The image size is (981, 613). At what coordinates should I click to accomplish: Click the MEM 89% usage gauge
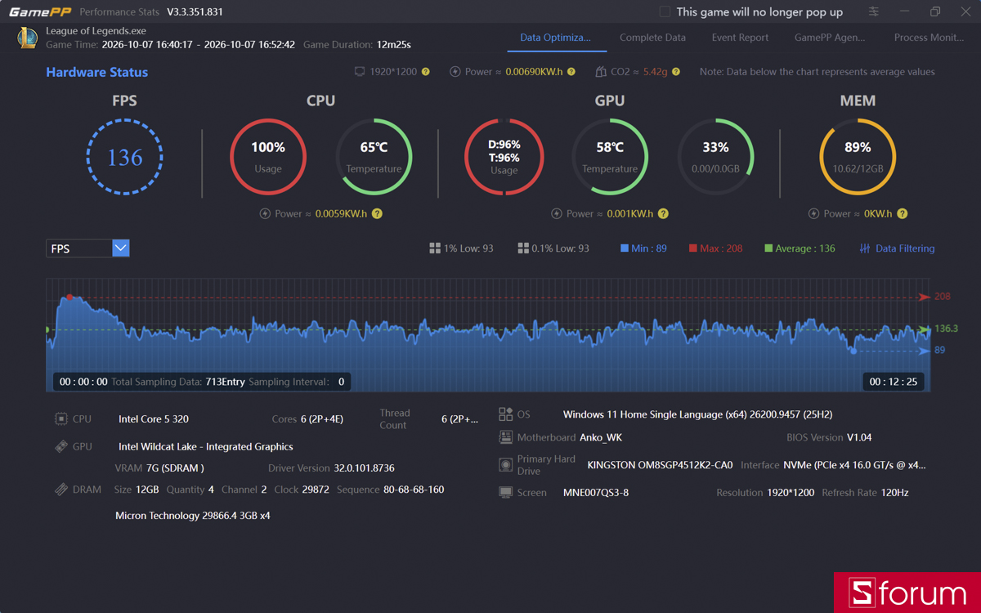[x=858, y=157]
